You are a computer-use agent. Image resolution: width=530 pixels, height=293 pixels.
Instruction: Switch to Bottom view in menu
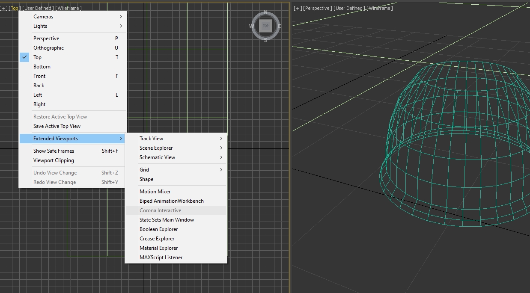73,67
